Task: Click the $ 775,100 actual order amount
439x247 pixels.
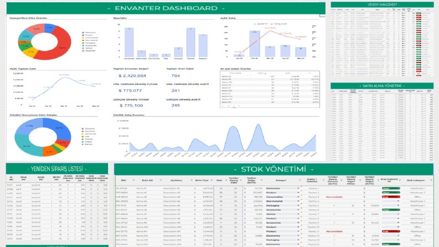Action: 131,106
